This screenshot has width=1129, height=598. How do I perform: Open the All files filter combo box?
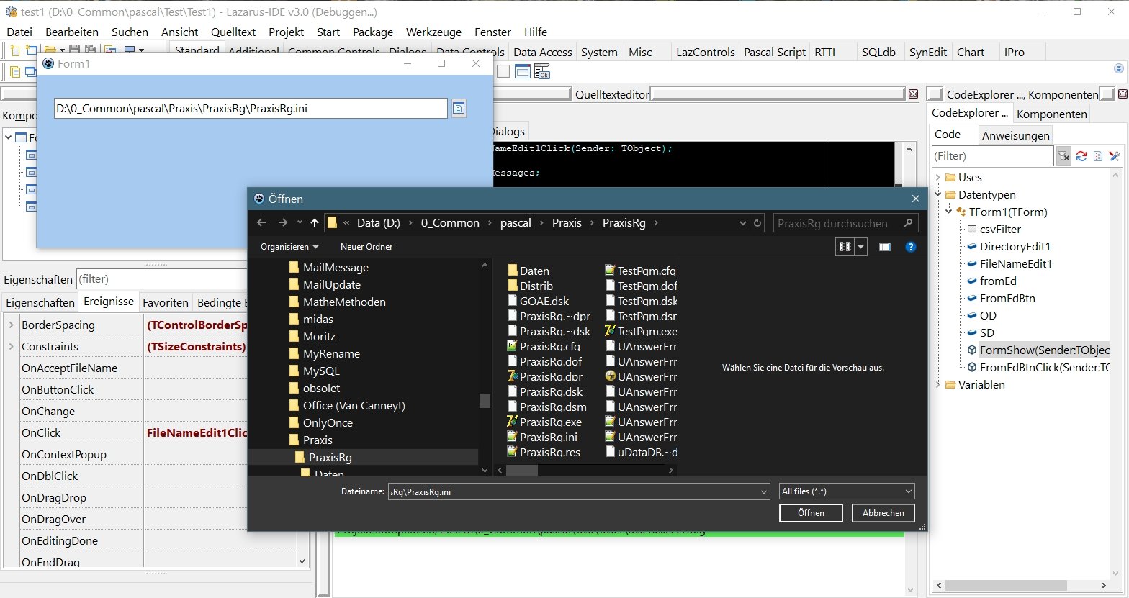[x=847, y=491]
